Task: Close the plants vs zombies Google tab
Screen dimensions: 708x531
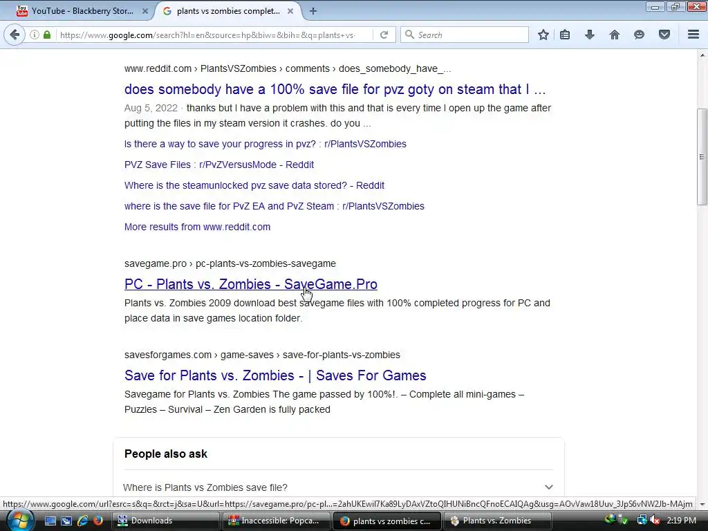Action: (290, 11)
